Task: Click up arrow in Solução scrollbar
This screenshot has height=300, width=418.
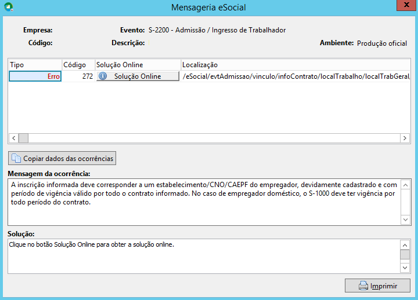Action: click(x=405, y=245)
